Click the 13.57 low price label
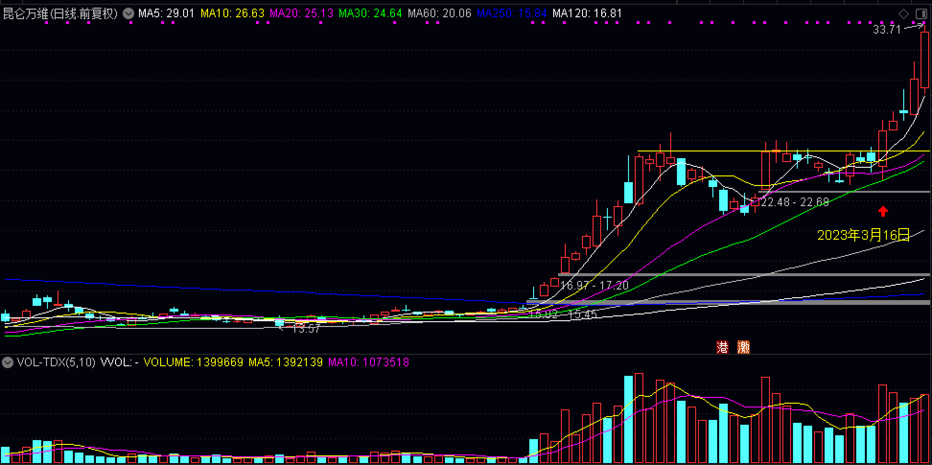932x465 pixels. [x=306, y=329]
